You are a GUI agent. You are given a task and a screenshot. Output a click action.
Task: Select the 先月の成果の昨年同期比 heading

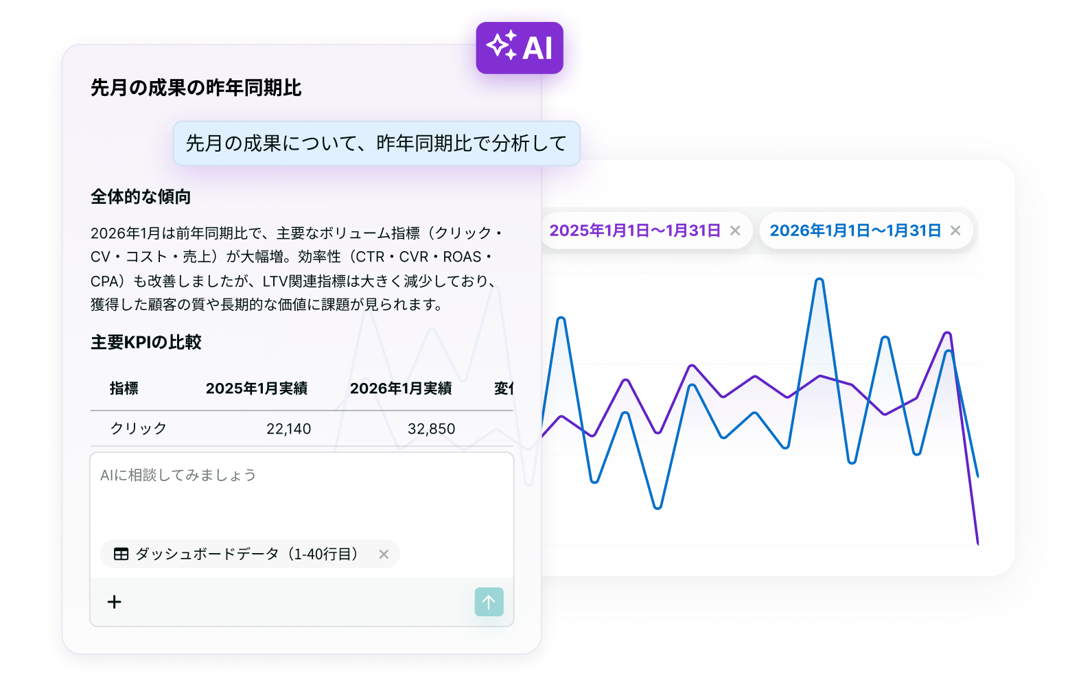point(198,88)
